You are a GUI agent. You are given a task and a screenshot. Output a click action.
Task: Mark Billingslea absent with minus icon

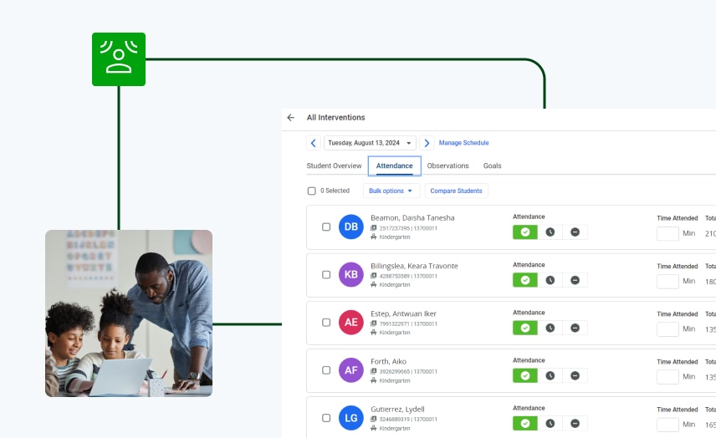pyautogui.click(x=575, y=280)
